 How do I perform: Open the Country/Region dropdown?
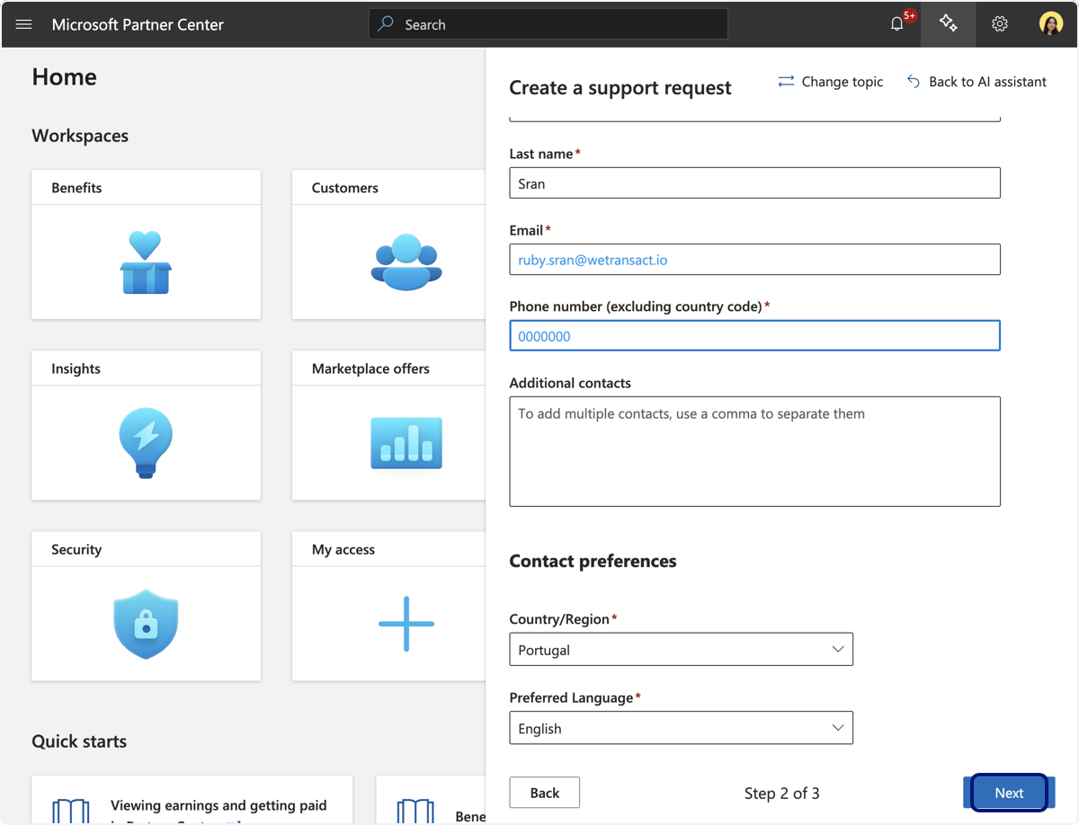pos(681,650)
